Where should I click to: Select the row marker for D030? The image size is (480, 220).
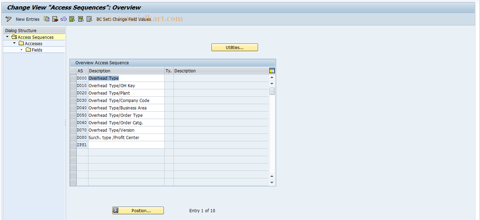coord(73,100)
